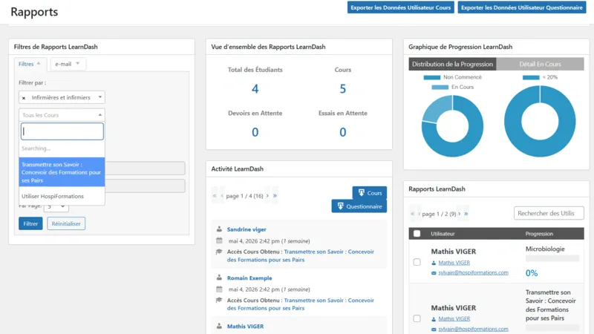The width and height of the screenshot is (594, 334).
Task: Toggle Non Commencé legend swatch
Action: (x=431, y=77)
